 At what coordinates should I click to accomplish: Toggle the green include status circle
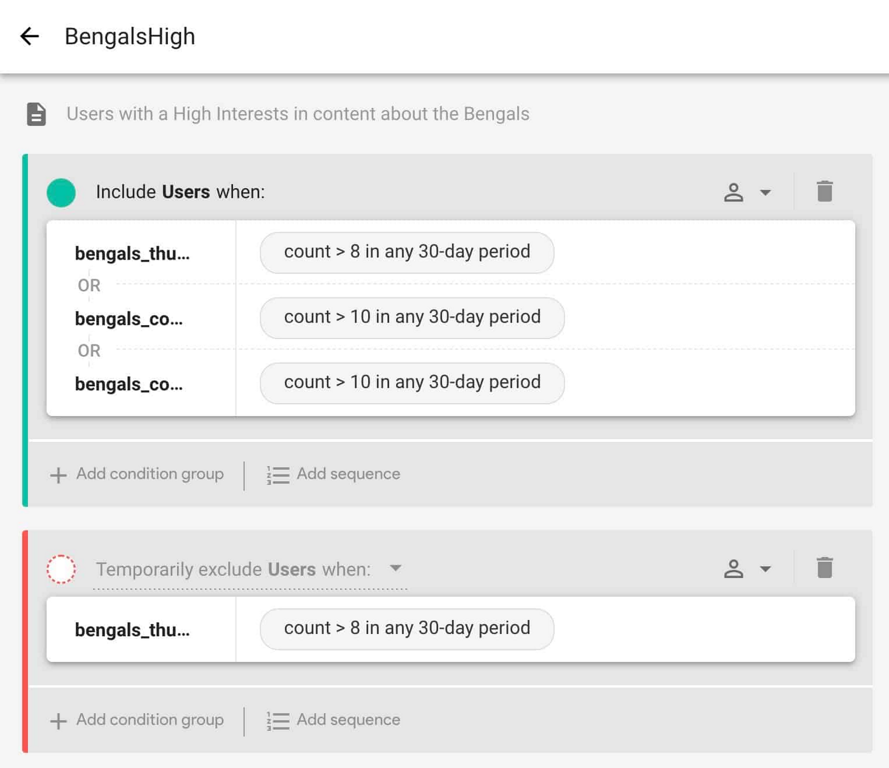[x=61, y=192]
